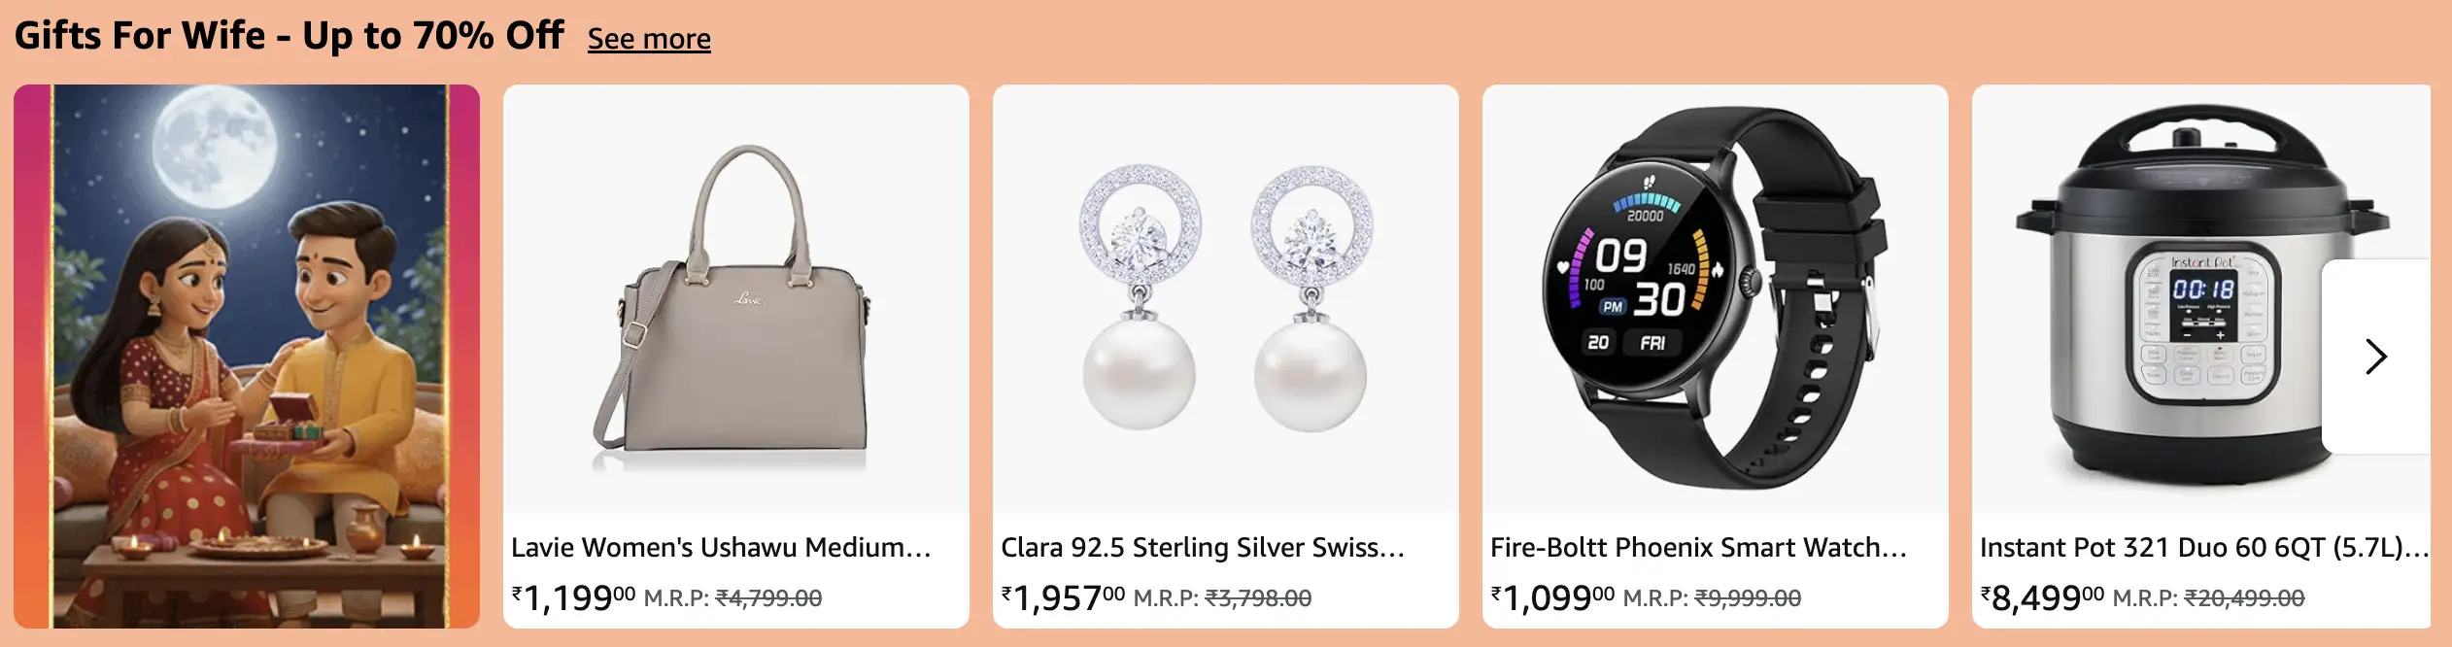Screen dimensions: 2452x647
Task: Open the Lavie Women's Ushawu Medium title
Action: click(721, 548)
